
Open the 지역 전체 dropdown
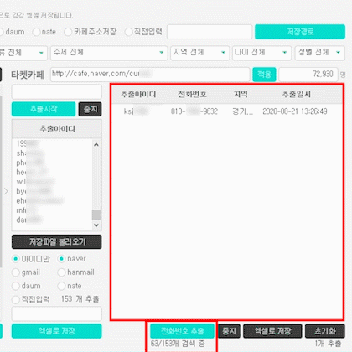tap(199, 53)
